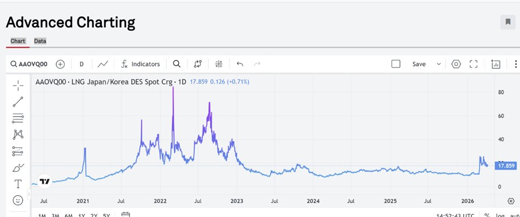520x217 pixels.
Task: Open the D interval selector
Action: coord(82,64)
